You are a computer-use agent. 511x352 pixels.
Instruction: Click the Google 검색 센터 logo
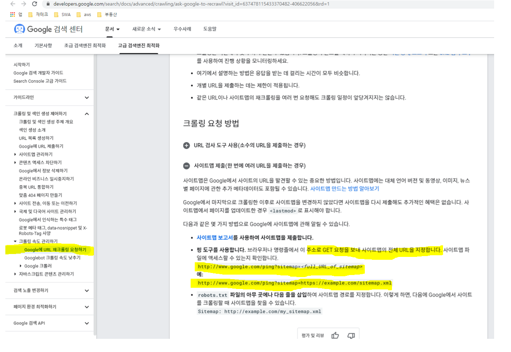(x=48, y=29)
